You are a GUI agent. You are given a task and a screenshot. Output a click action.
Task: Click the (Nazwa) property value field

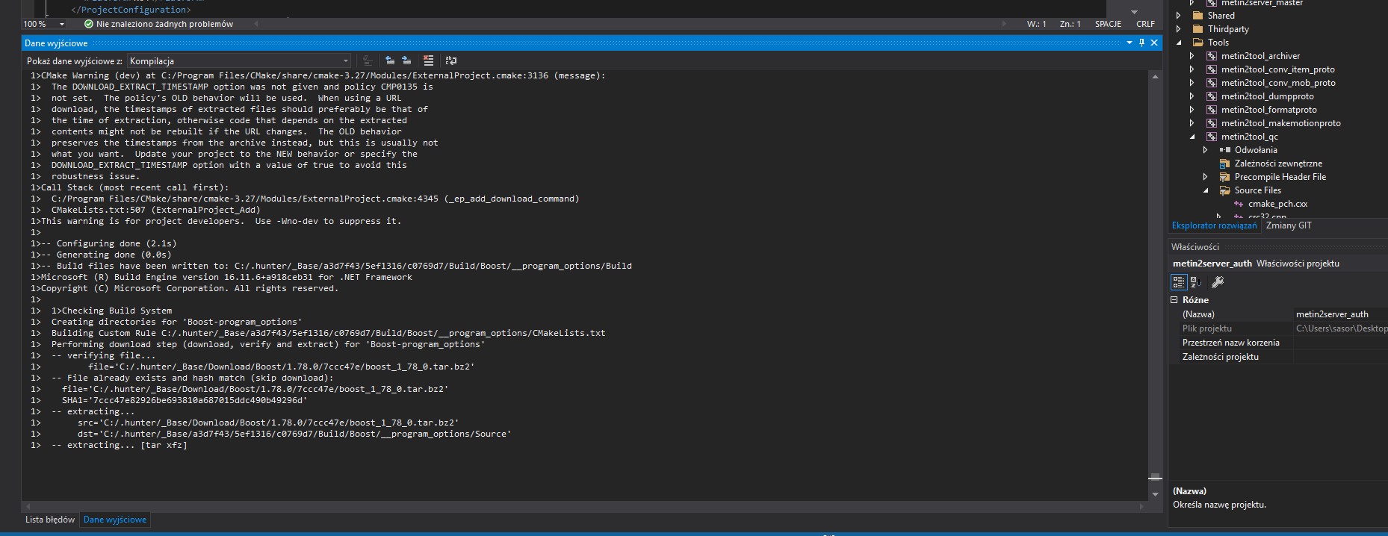click(x=1339, y=314)
